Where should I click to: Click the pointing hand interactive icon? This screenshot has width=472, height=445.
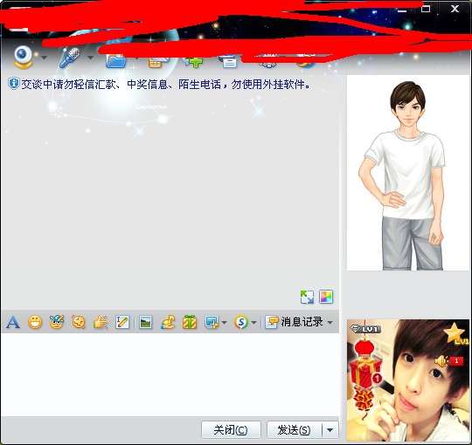click(x=101, y=323)
